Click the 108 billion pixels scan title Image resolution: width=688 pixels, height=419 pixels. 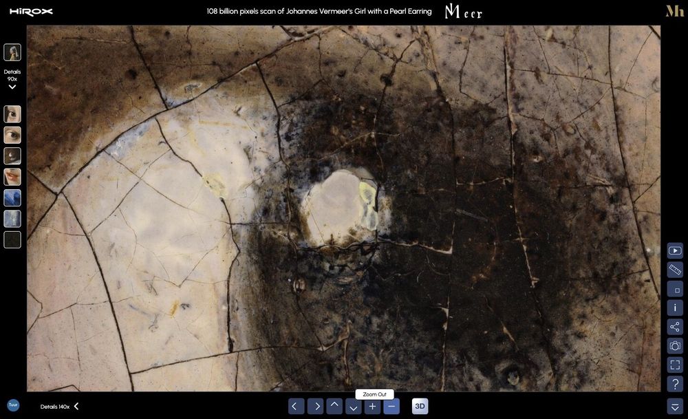[319, 12]
